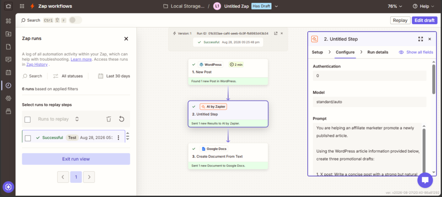Close the Untitled Step panel
442x197 pixels.
pos(429,39)
